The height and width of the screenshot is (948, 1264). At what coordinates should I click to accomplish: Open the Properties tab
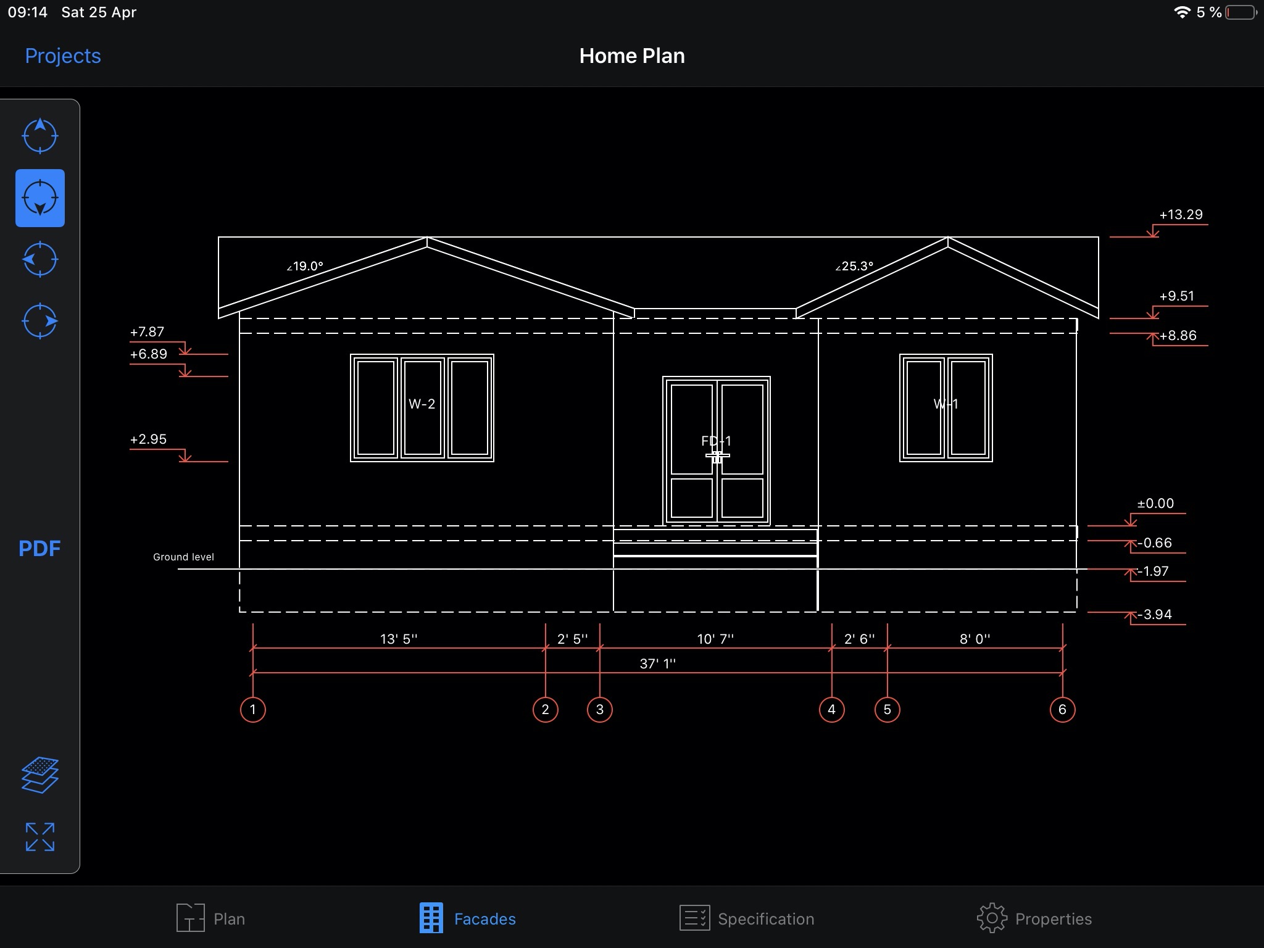click(1034, 918)
